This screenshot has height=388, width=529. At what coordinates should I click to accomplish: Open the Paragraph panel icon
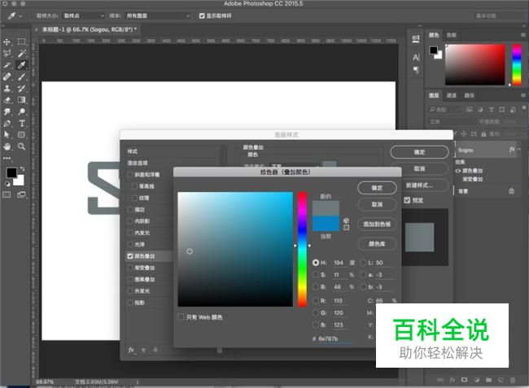tap(416, 70)
